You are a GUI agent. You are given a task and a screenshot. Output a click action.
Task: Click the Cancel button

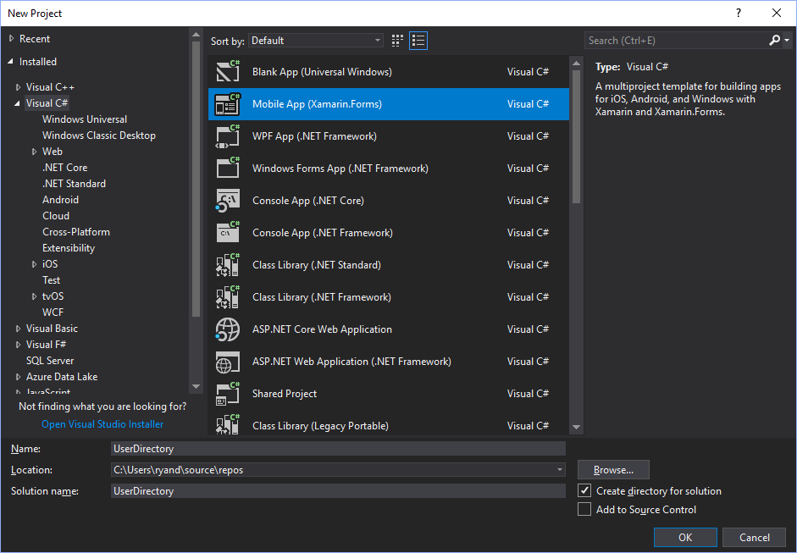[x=755, y=537]
